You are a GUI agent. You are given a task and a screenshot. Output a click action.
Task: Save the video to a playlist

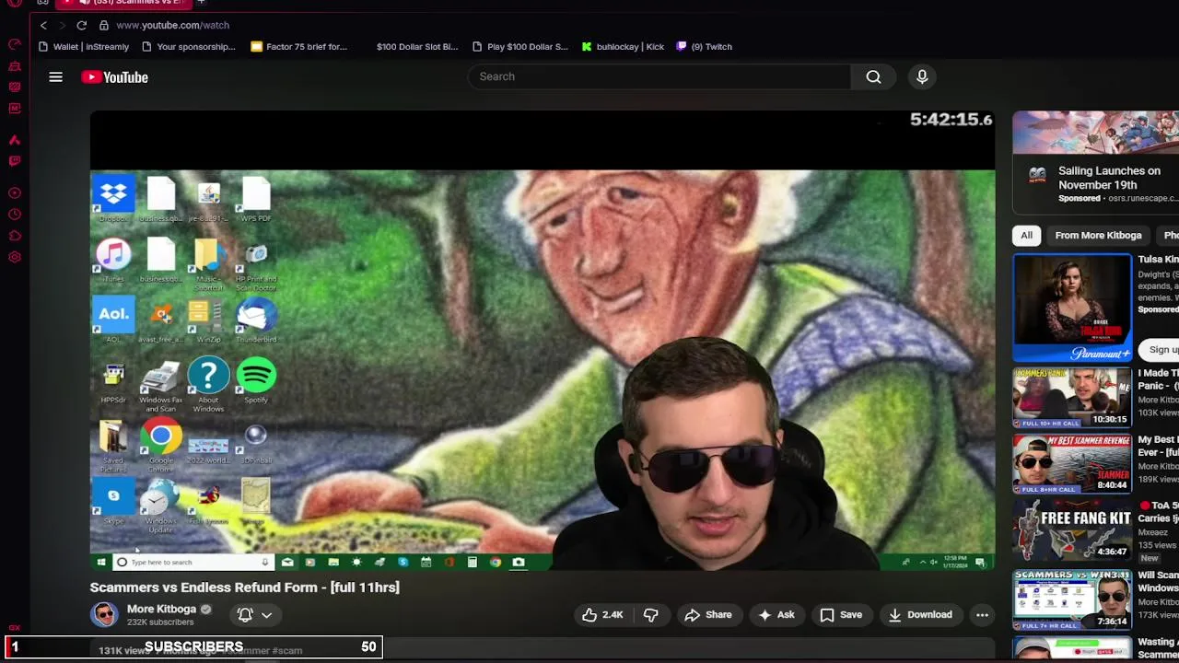(841, 615)
